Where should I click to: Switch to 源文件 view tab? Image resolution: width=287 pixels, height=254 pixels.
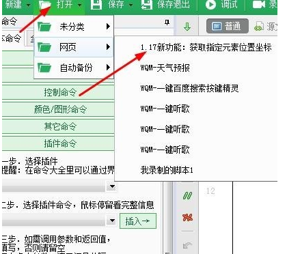[x=266, y=27]
